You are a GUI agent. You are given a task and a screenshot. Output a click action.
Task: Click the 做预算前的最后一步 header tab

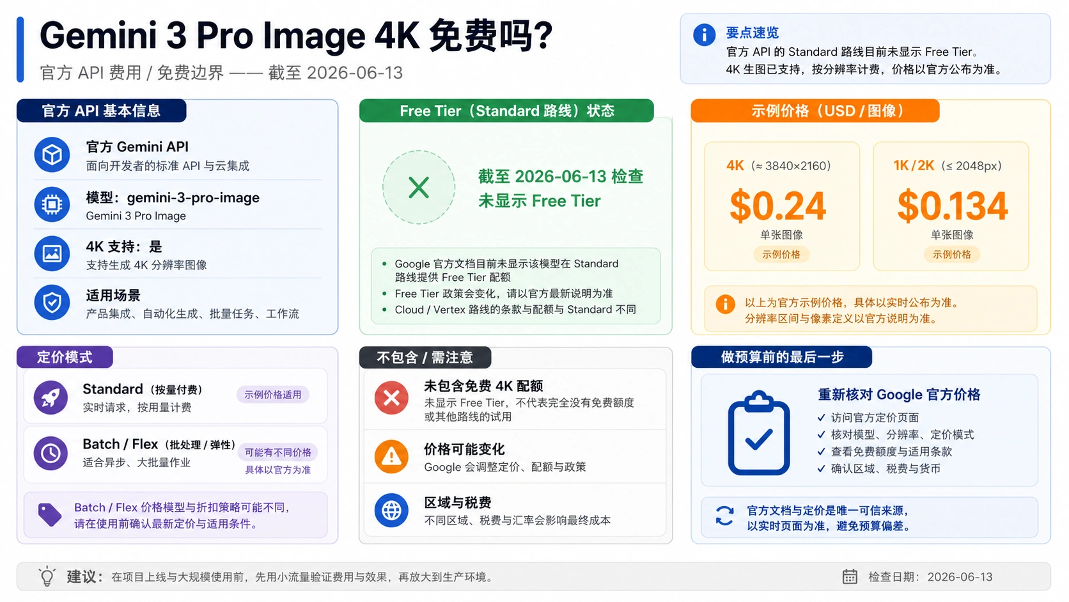click(781, 357)
